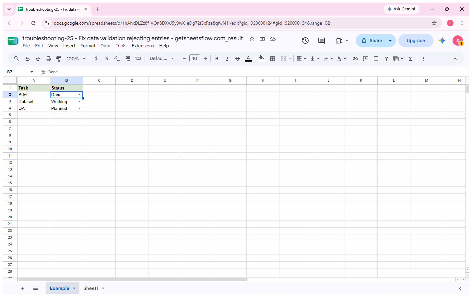Open version history clock icon
This screenshot has height=297, width=472.
[305, 41]
